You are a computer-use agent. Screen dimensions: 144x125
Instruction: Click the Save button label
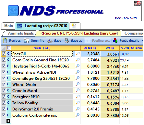pyautogui.click(x=57, y=41)
